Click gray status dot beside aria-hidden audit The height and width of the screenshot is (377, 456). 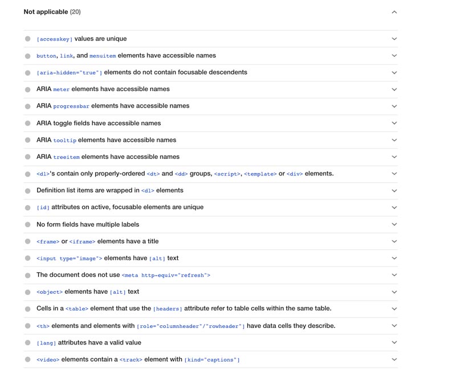point(27,73)
